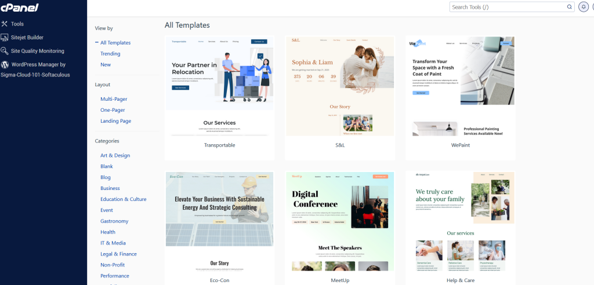Screen dimensions: 594x285
Task: Show Trending templates
Action: 110,54
